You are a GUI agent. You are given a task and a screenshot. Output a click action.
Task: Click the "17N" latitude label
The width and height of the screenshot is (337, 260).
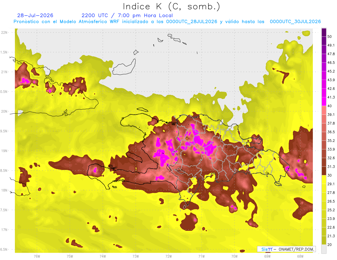[x=5, y=230]
